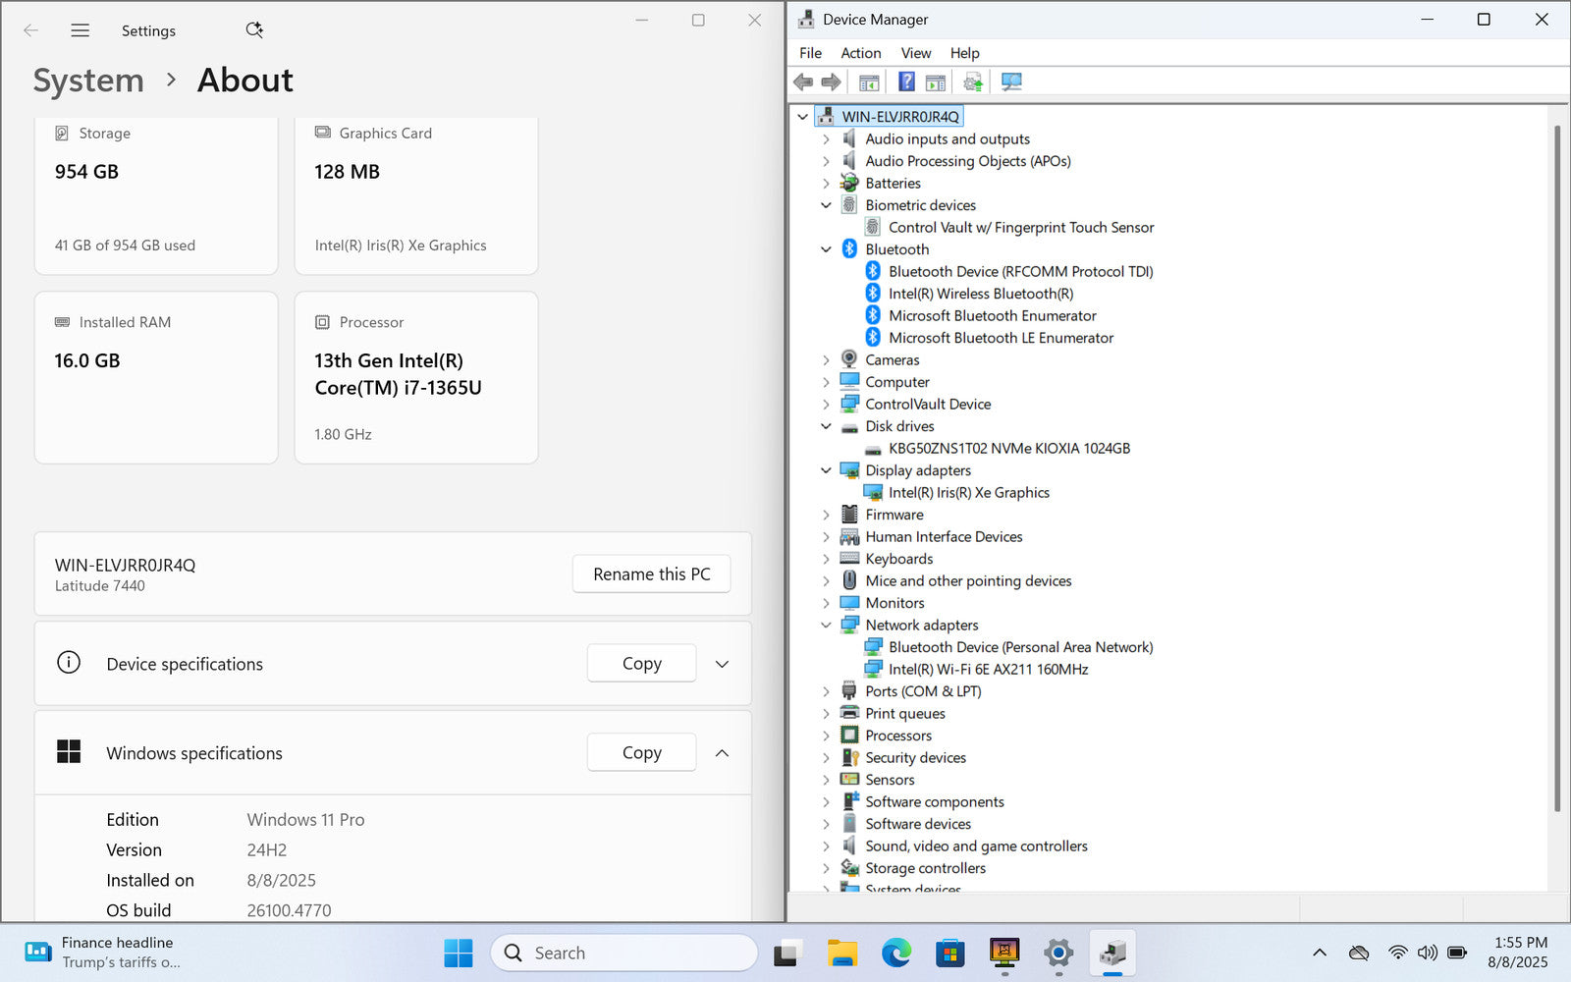Select the Cameras webcam icon
1571x982 pixels.
click(849, 359)
